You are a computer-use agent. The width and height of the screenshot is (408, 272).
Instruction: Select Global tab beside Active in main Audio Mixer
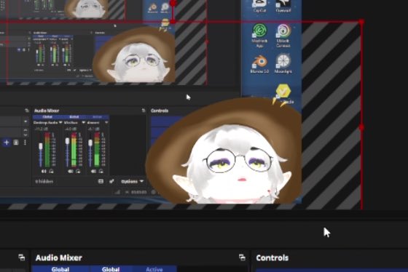click(111, 269)
